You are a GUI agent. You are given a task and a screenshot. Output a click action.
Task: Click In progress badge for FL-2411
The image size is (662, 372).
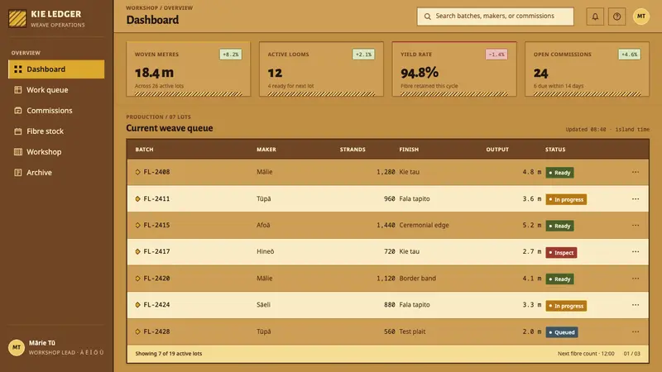(x=566, y=199)
